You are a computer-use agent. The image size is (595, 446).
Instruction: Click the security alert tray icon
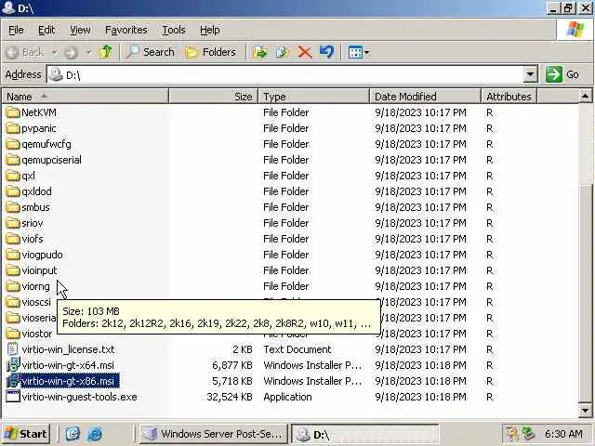[512, 434]
